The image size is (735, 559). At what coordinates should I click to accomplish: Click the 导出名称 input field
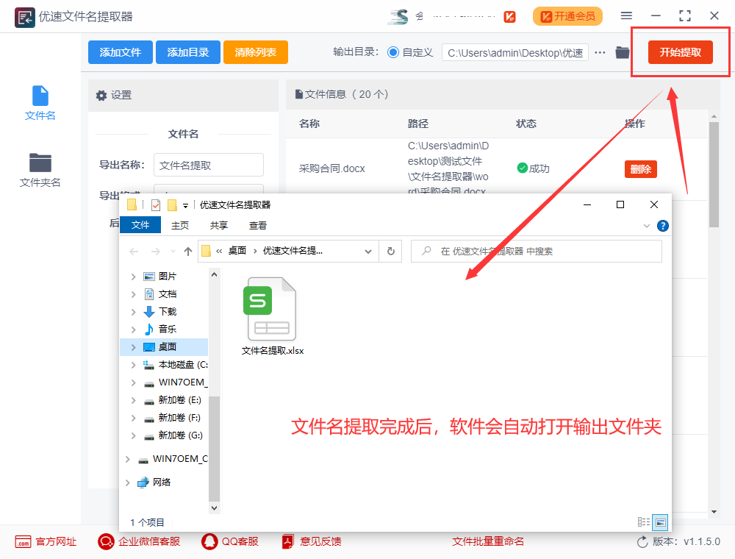click(209, 165)
